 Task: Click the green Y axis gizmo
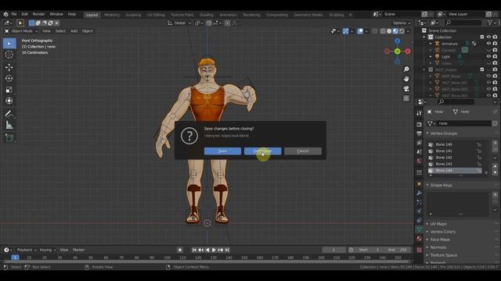coord(397,51)
